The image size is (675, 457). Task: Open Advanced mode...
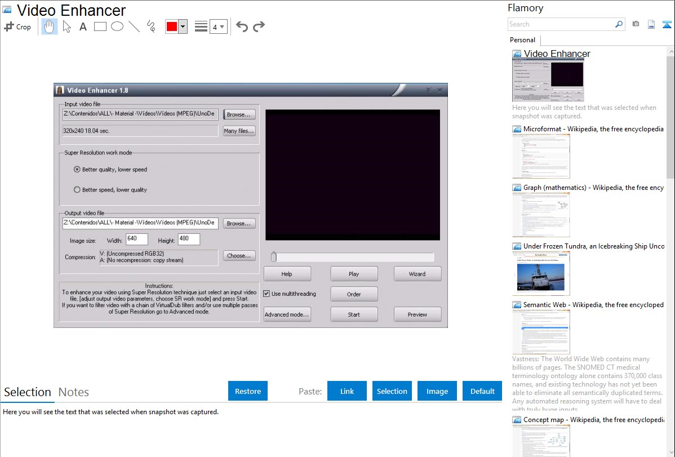tap(287, 314)
